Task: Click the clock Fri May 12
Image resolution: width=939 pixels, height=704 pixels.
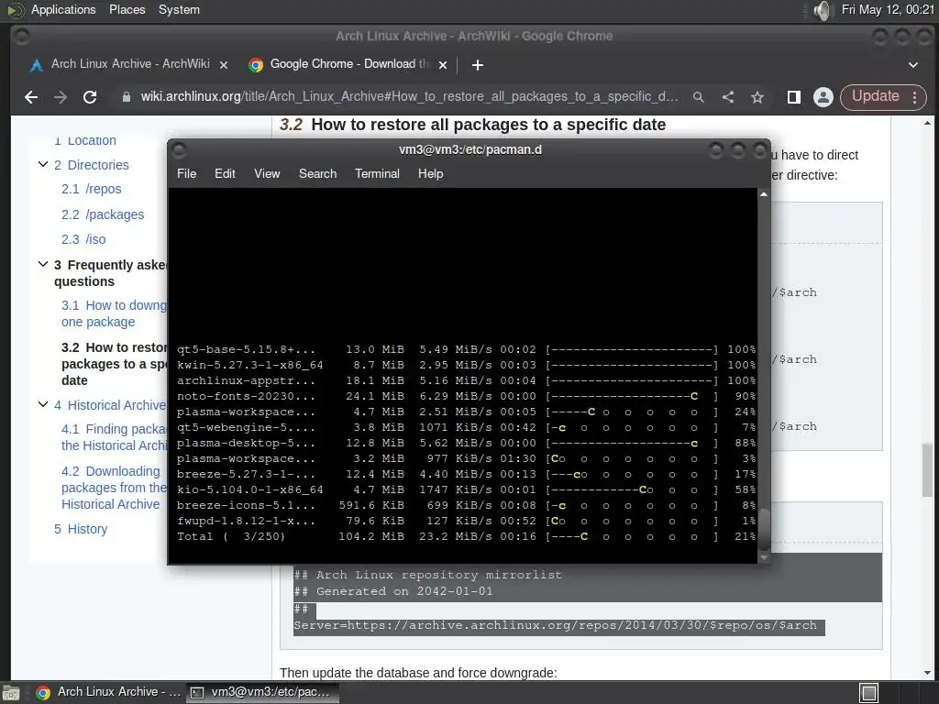Action: click(888, 9)
